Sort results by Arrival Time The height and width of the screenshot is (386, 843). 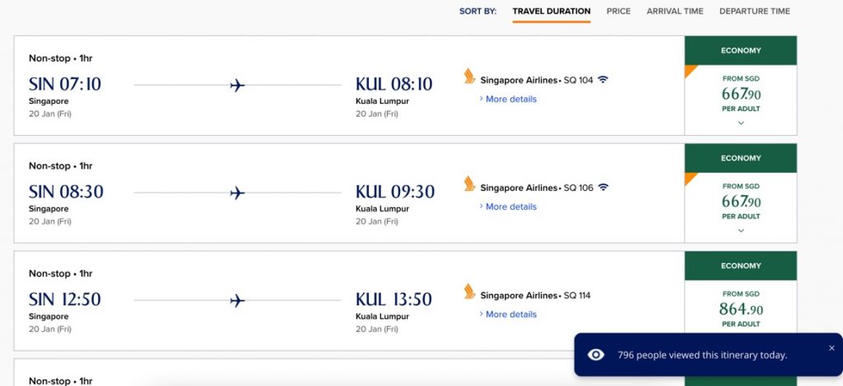675,11
